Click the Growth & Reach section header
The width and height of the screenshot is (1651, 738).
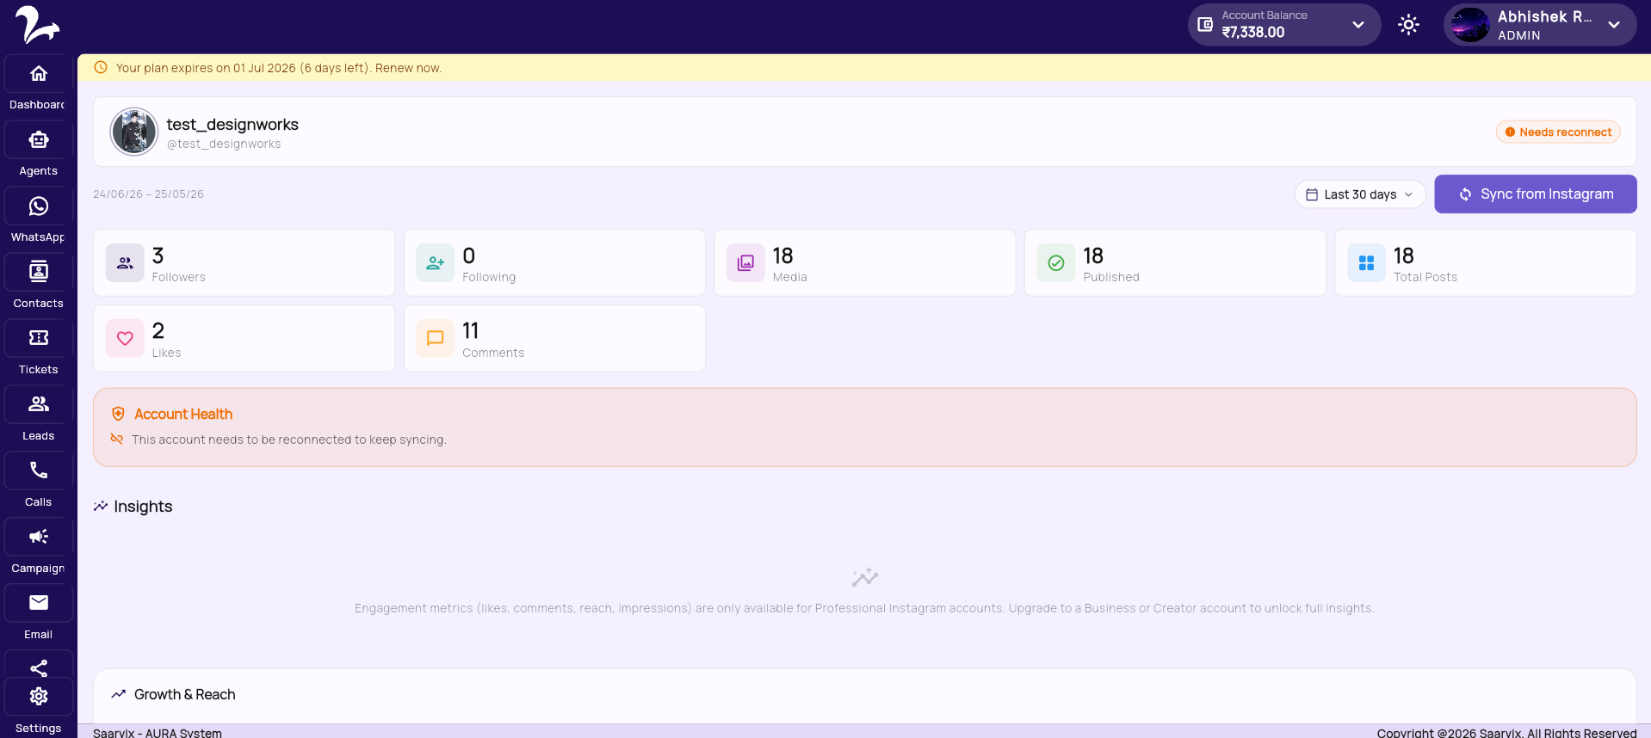click(x=185, y=694)
